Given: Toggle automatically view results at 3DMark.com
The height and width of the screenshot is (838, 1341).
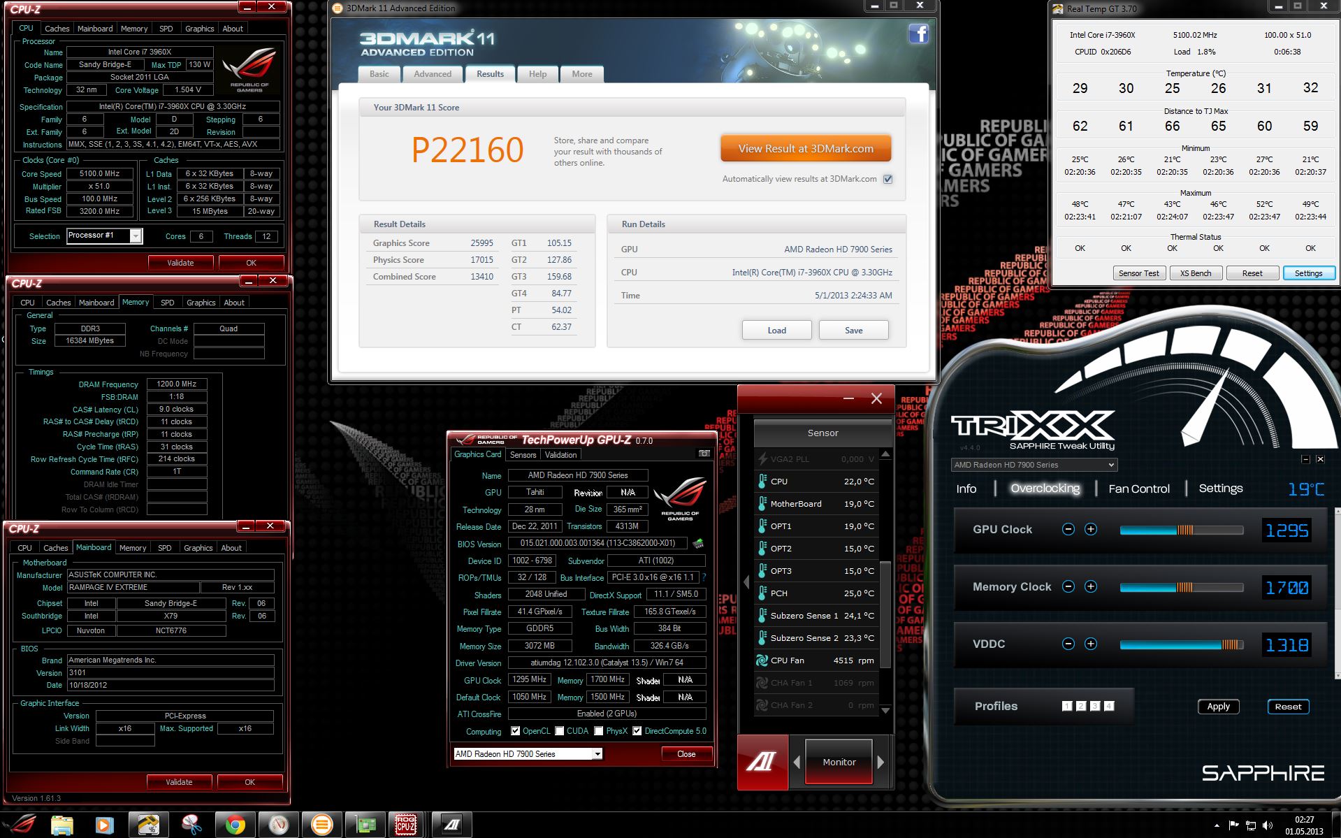Looking at the screenshot, I should tap(887, 179).
